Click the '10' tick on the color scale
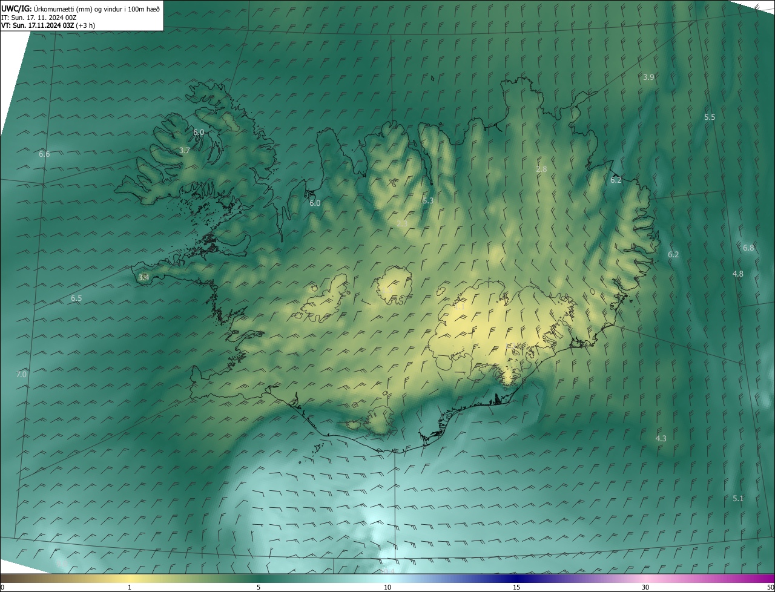Viewport: 775px width, 592px height. [x=387, y=587]
